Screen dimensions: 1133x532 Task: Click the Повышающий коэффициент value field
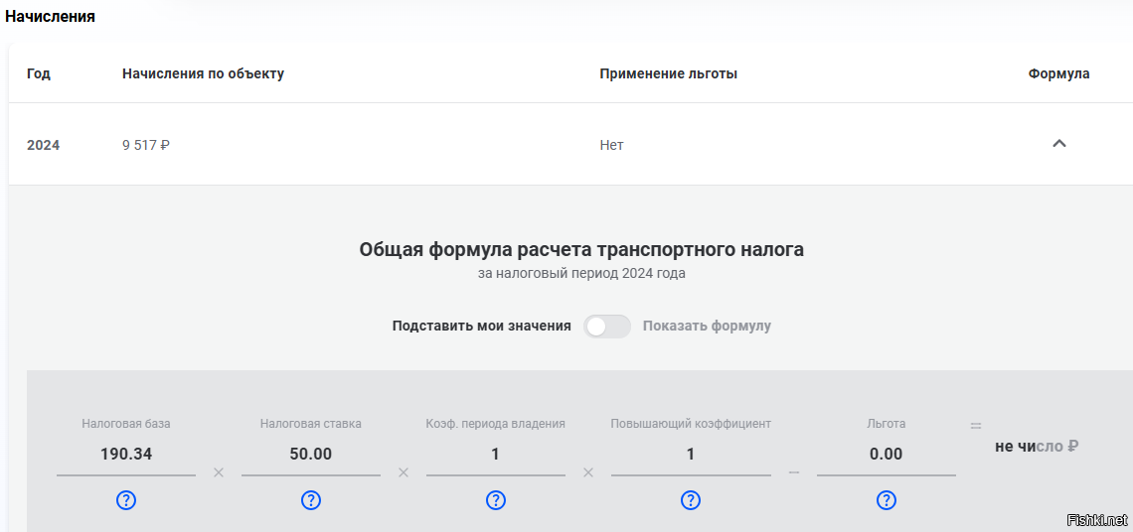click(691, 455)
